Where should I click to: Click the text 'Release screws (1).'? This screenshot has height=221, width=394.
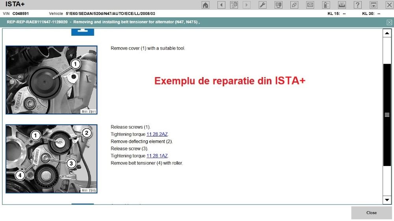click(130, 127)
